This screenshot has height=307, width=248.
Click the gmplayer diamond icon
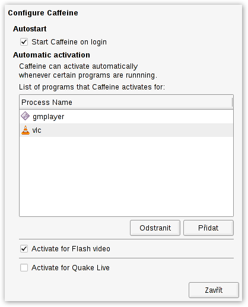25,116
